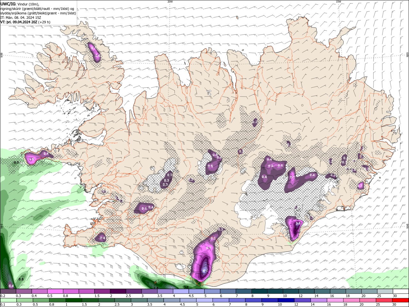The height and width of the screenshot is (307, 409).
Task: Pick the snow legend swatch starting at 3.5
Action: click(165, 291)
